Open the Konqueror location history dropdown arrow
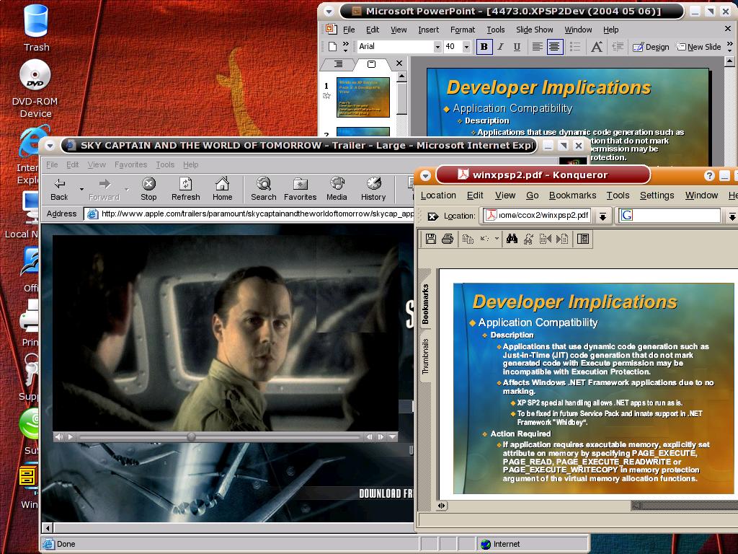The width and height of the screenshot is (738, 554). [x=602, y=216]
